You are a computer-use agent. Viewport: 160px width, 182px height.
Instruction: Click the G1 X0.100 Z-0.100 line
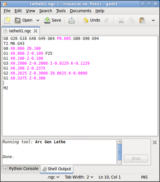coord(23,58)
